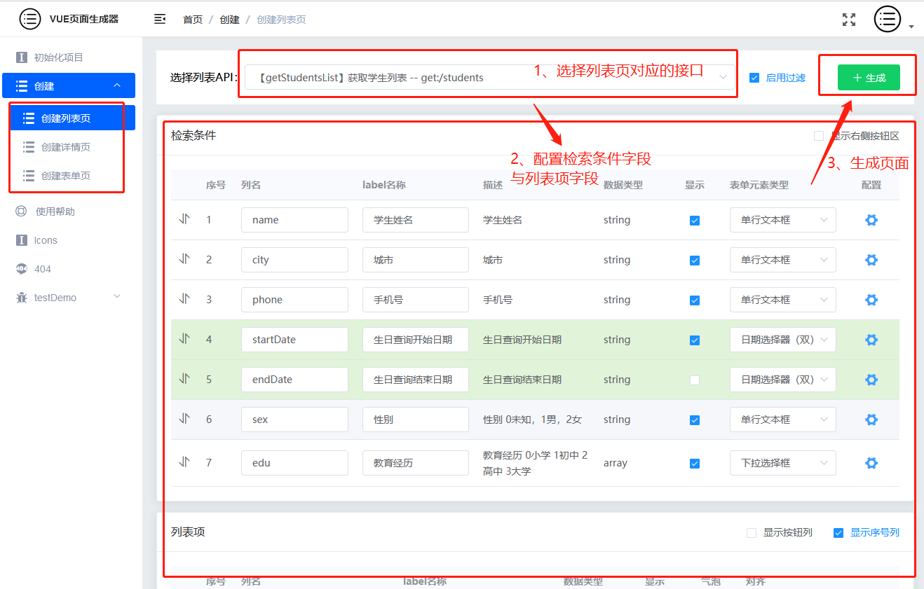Expand testDemo sidebar menu

point(69,298)
